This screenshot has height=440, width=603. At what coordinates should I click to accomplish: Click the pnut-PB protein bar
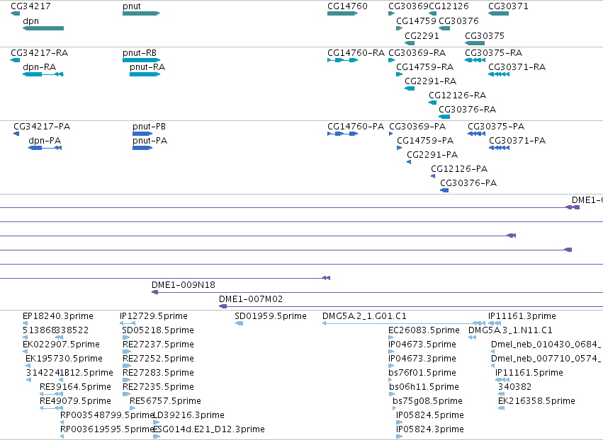142,134
